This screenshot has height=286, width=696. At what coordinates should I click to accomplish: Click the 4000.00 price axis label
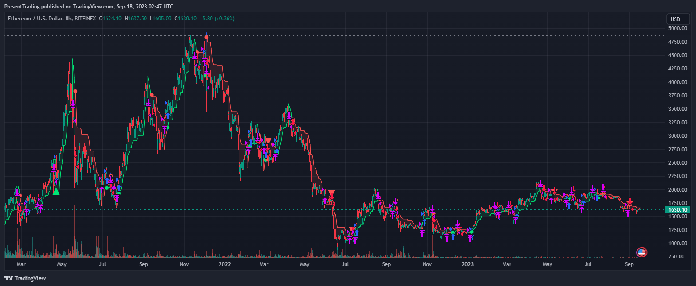pyautogui.click(x=677, y=82)
